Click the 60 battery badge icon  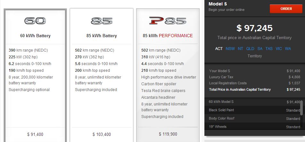pyautogui.click(x=35, y=21)
